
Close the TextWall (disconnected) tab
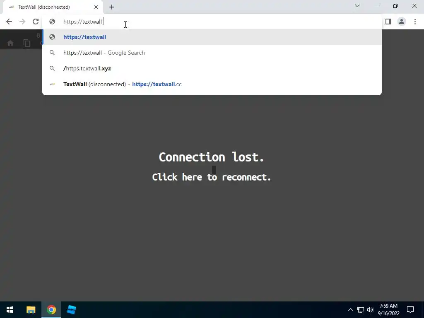coord(96,7)
